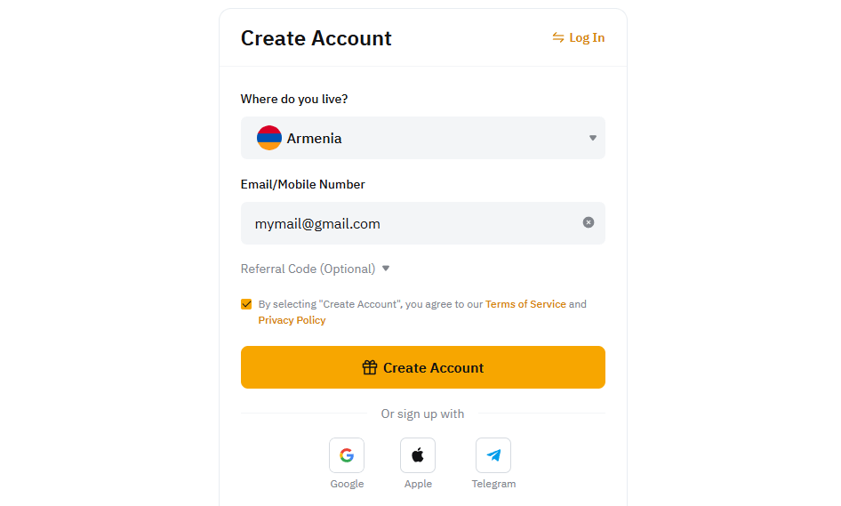This screenshot has width=841, height=506.
Task: Clear the email field with the X icon
Action: [x=589, y=222]
